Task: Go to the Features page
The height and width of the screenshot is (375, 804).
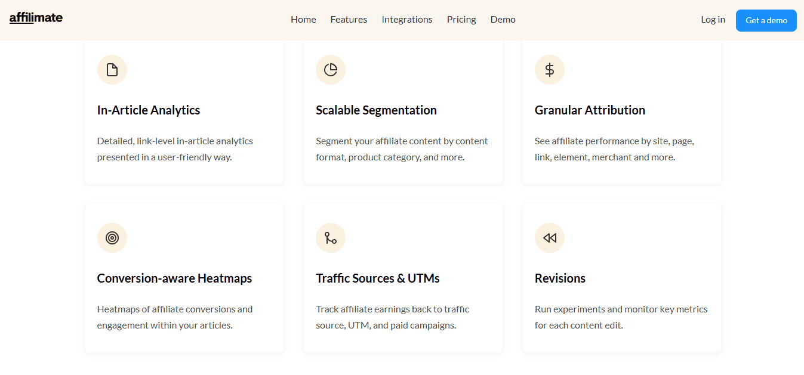Action: [349, 20]
